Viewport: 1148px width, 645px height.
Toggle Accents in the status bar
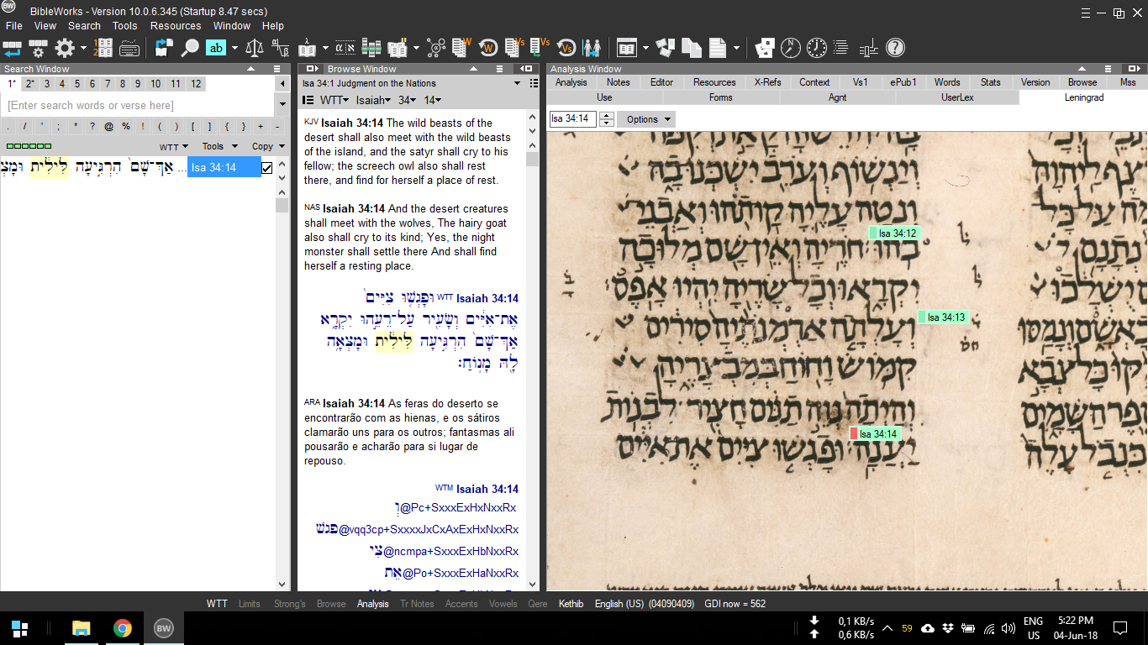pyautogui.click(x=461, y=604)
